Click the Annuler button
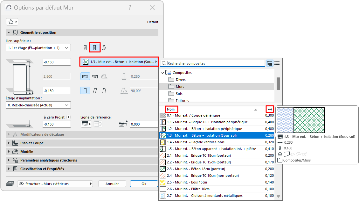Viewport: 359px width, 201px height. pos(112,183)
